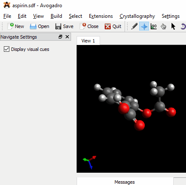Open the File menu

coord(7,16)
